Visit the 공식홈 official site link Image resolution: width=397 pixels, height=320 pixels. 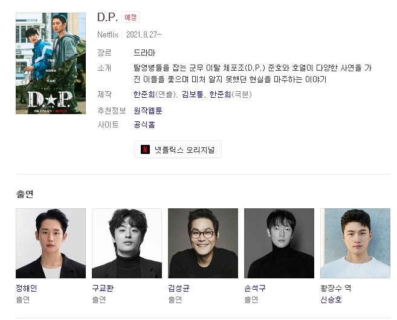[144, 124]
